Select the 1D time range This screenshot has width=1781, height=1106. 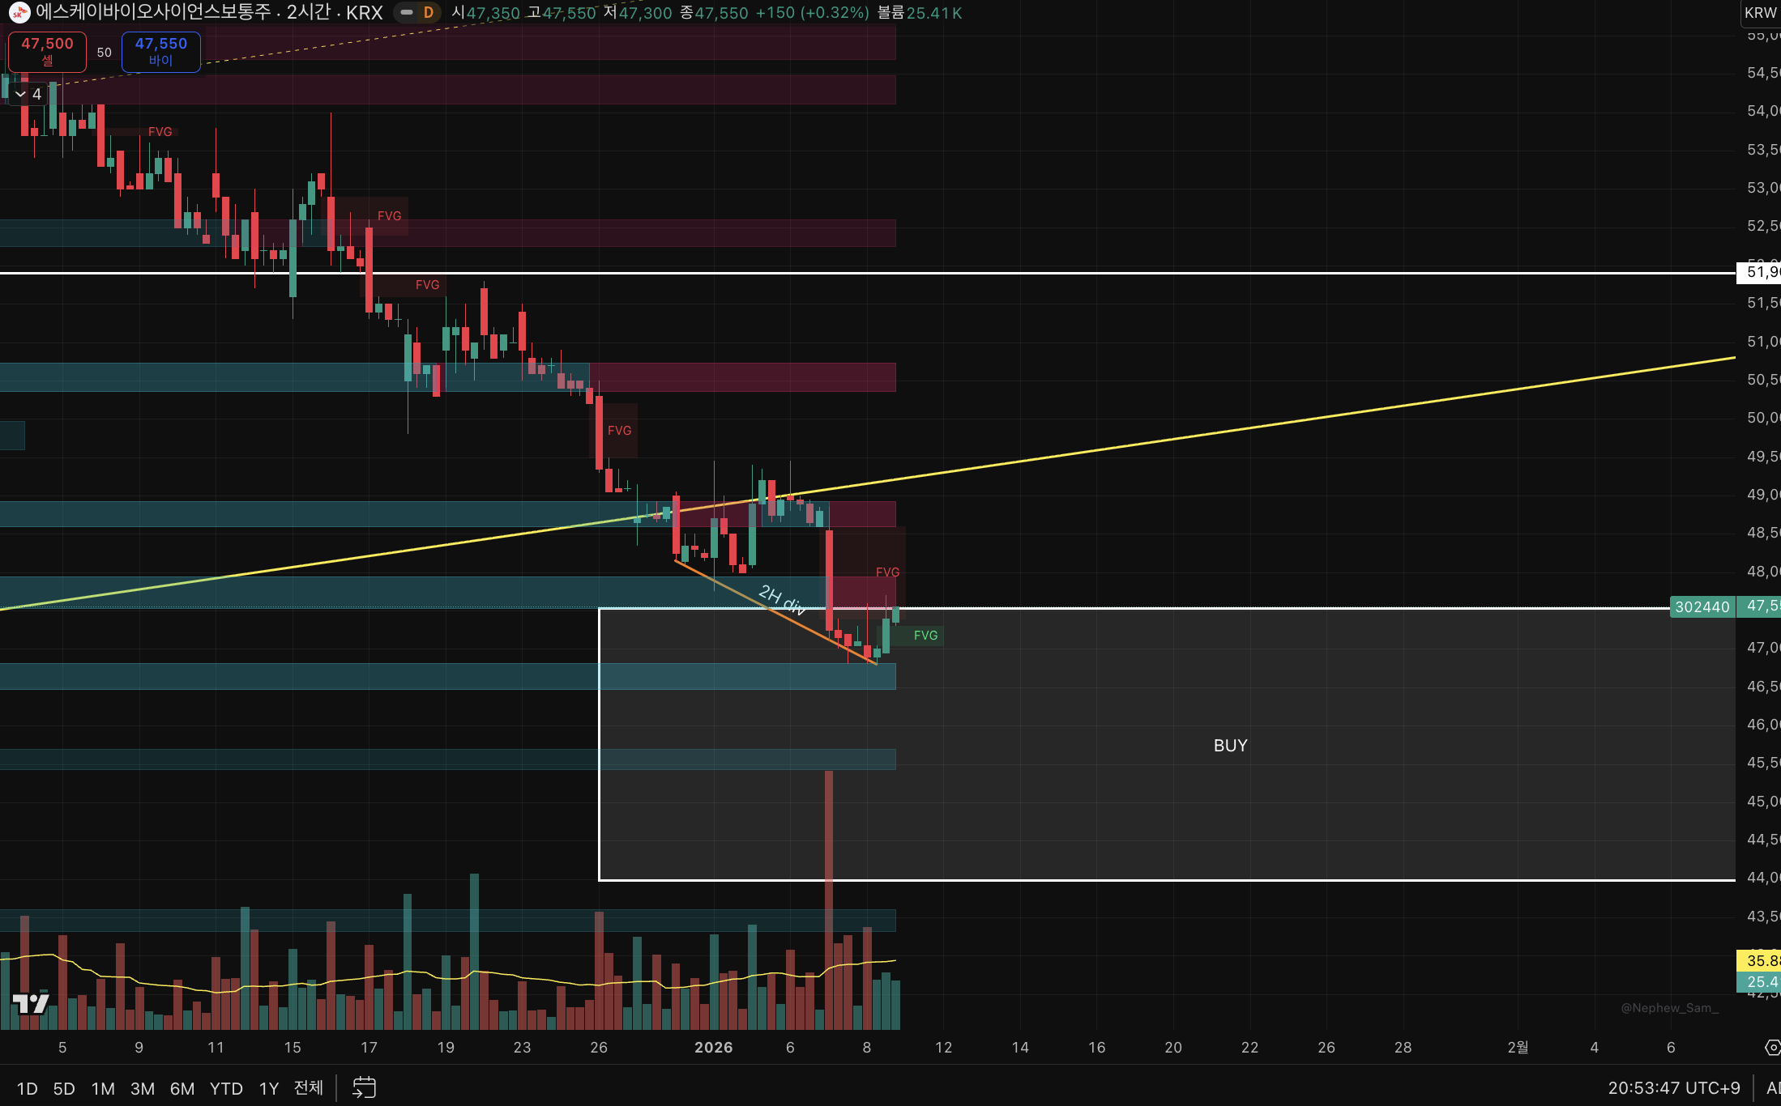click(x=27, y=1088)
